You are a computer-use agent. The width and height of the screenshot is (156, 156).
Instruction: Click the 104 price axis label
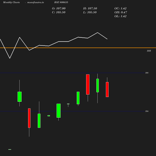tap(147, 111)
